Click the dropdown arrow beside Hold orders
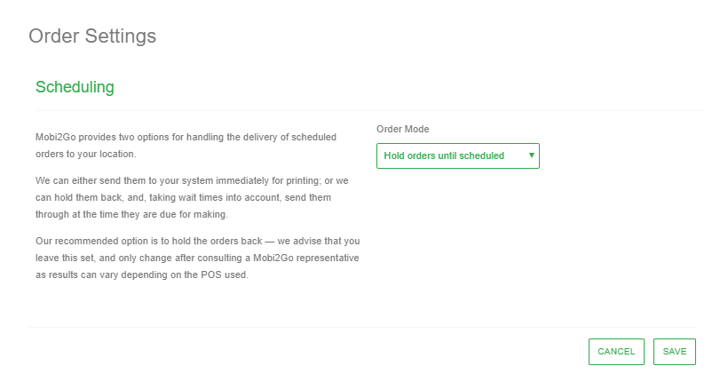The height and width of the screenshot is (390, 720). coord(531,155)
